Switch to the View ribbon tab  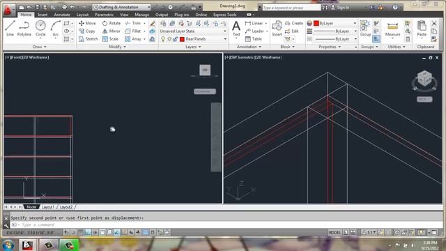[x=124, y=15]
